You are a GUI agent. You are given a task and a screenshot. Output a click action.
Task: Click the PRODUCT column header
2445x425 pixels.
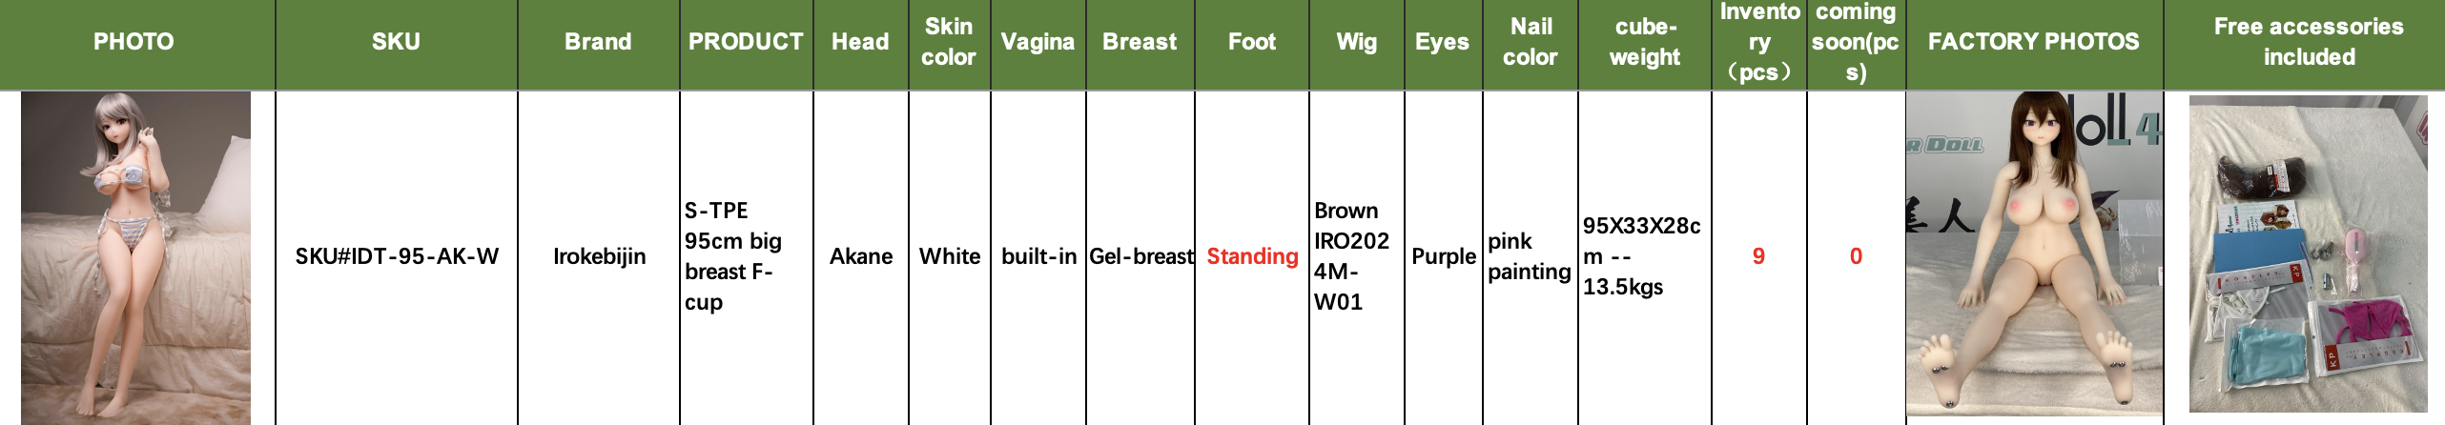point(746,42)
